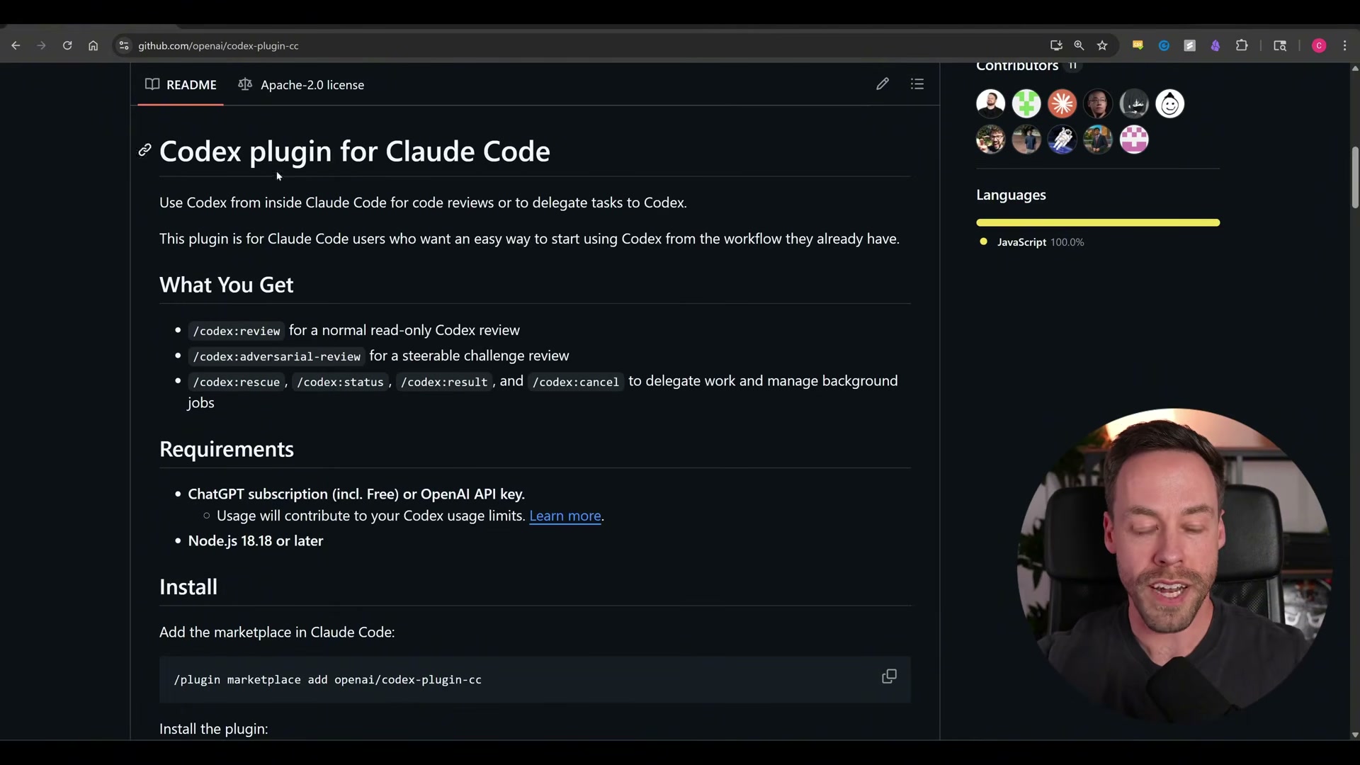Click the JavaScript language link
The image size is (1360, 765).
1021,242
